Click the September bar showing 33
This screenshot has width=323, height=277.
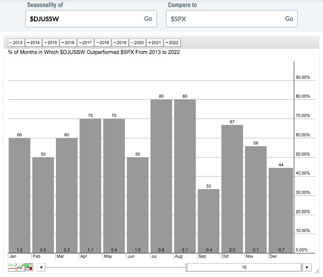[208, 221]
